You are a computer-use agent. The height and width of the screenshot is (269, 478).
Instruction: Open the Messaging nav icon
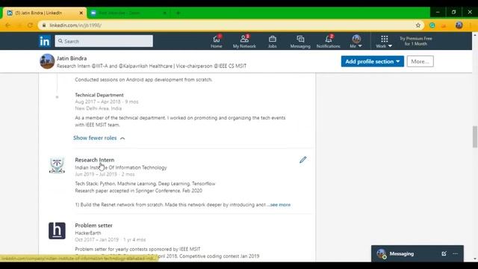[x=300, y=41]
